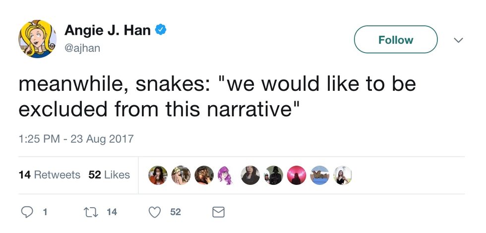Open the Darth Vader liker avatar
This screenshot has height=233, width=486.
point(273,175)
